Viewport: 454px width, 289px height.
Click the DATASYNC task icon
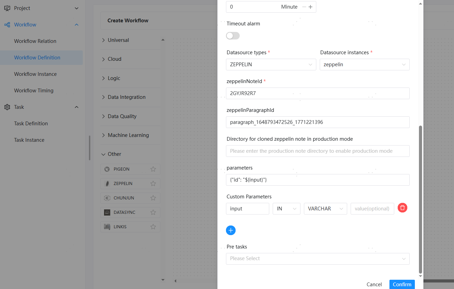click(107, 212)
